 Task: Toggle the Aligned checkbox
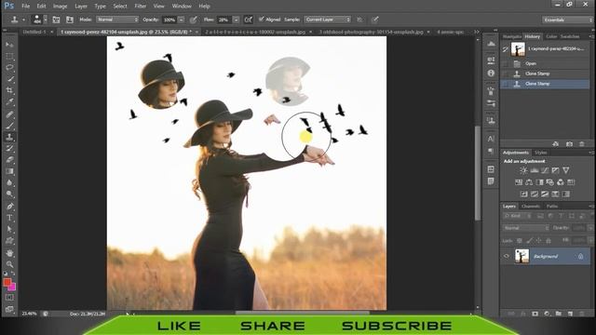pyautogui.click(x=261, y=19)
